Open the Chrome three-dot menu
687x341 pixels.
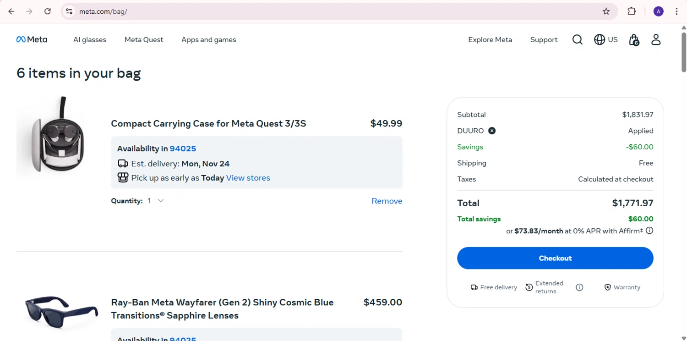tap(676, 11)
